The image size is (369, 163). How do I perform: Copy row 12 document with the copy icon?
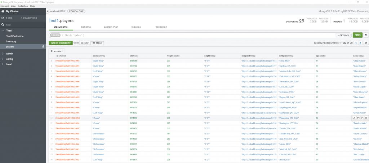tap(358, 118)
